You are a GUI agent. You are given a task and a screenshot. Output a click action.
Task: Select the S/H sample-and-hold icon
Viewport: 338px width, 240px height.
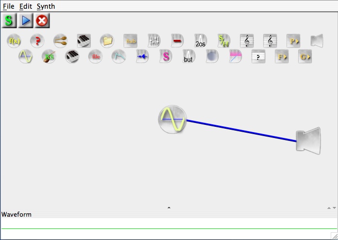coord(224,41)
